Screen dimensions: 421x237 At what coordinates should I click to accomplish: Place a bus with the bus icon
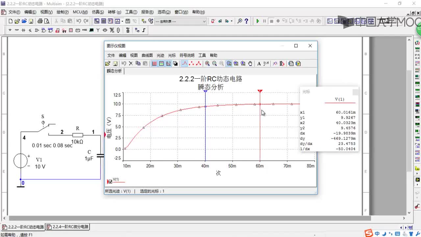point(144,30)
